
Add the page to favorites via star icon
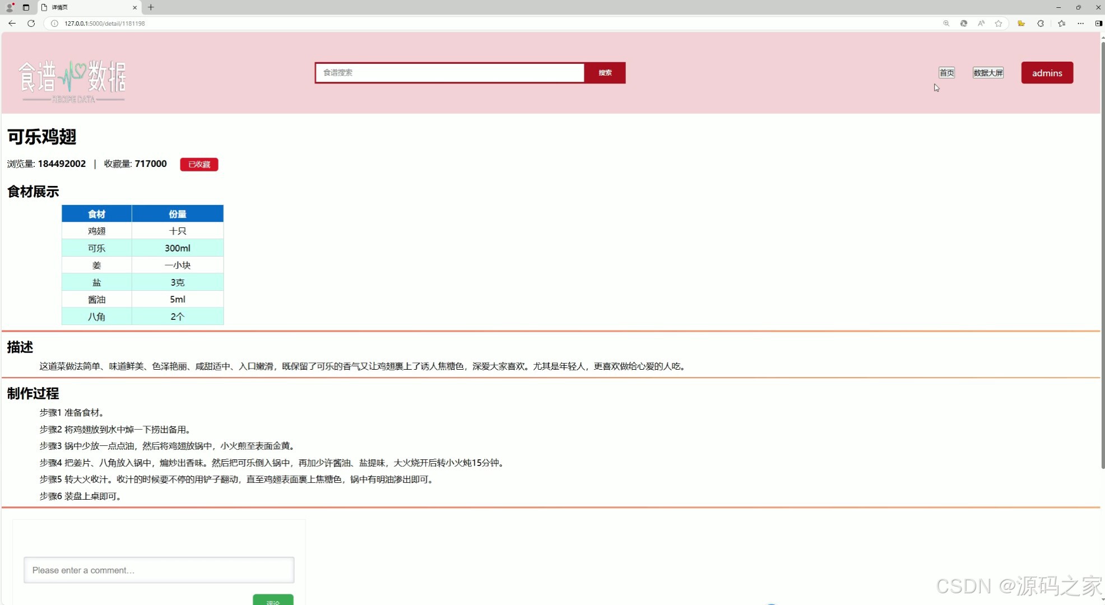(x=998, y=24)
